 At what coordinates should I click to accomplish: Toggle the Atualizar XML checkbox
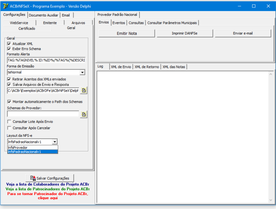click(9, 44)
